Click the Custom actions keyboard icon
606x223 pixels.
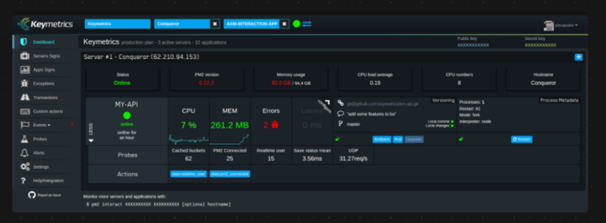pyautogui.click(x=25, y=111)
